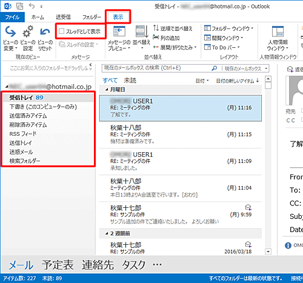
Task: Switch to メール (Mail) navigation
Action: 21,265
